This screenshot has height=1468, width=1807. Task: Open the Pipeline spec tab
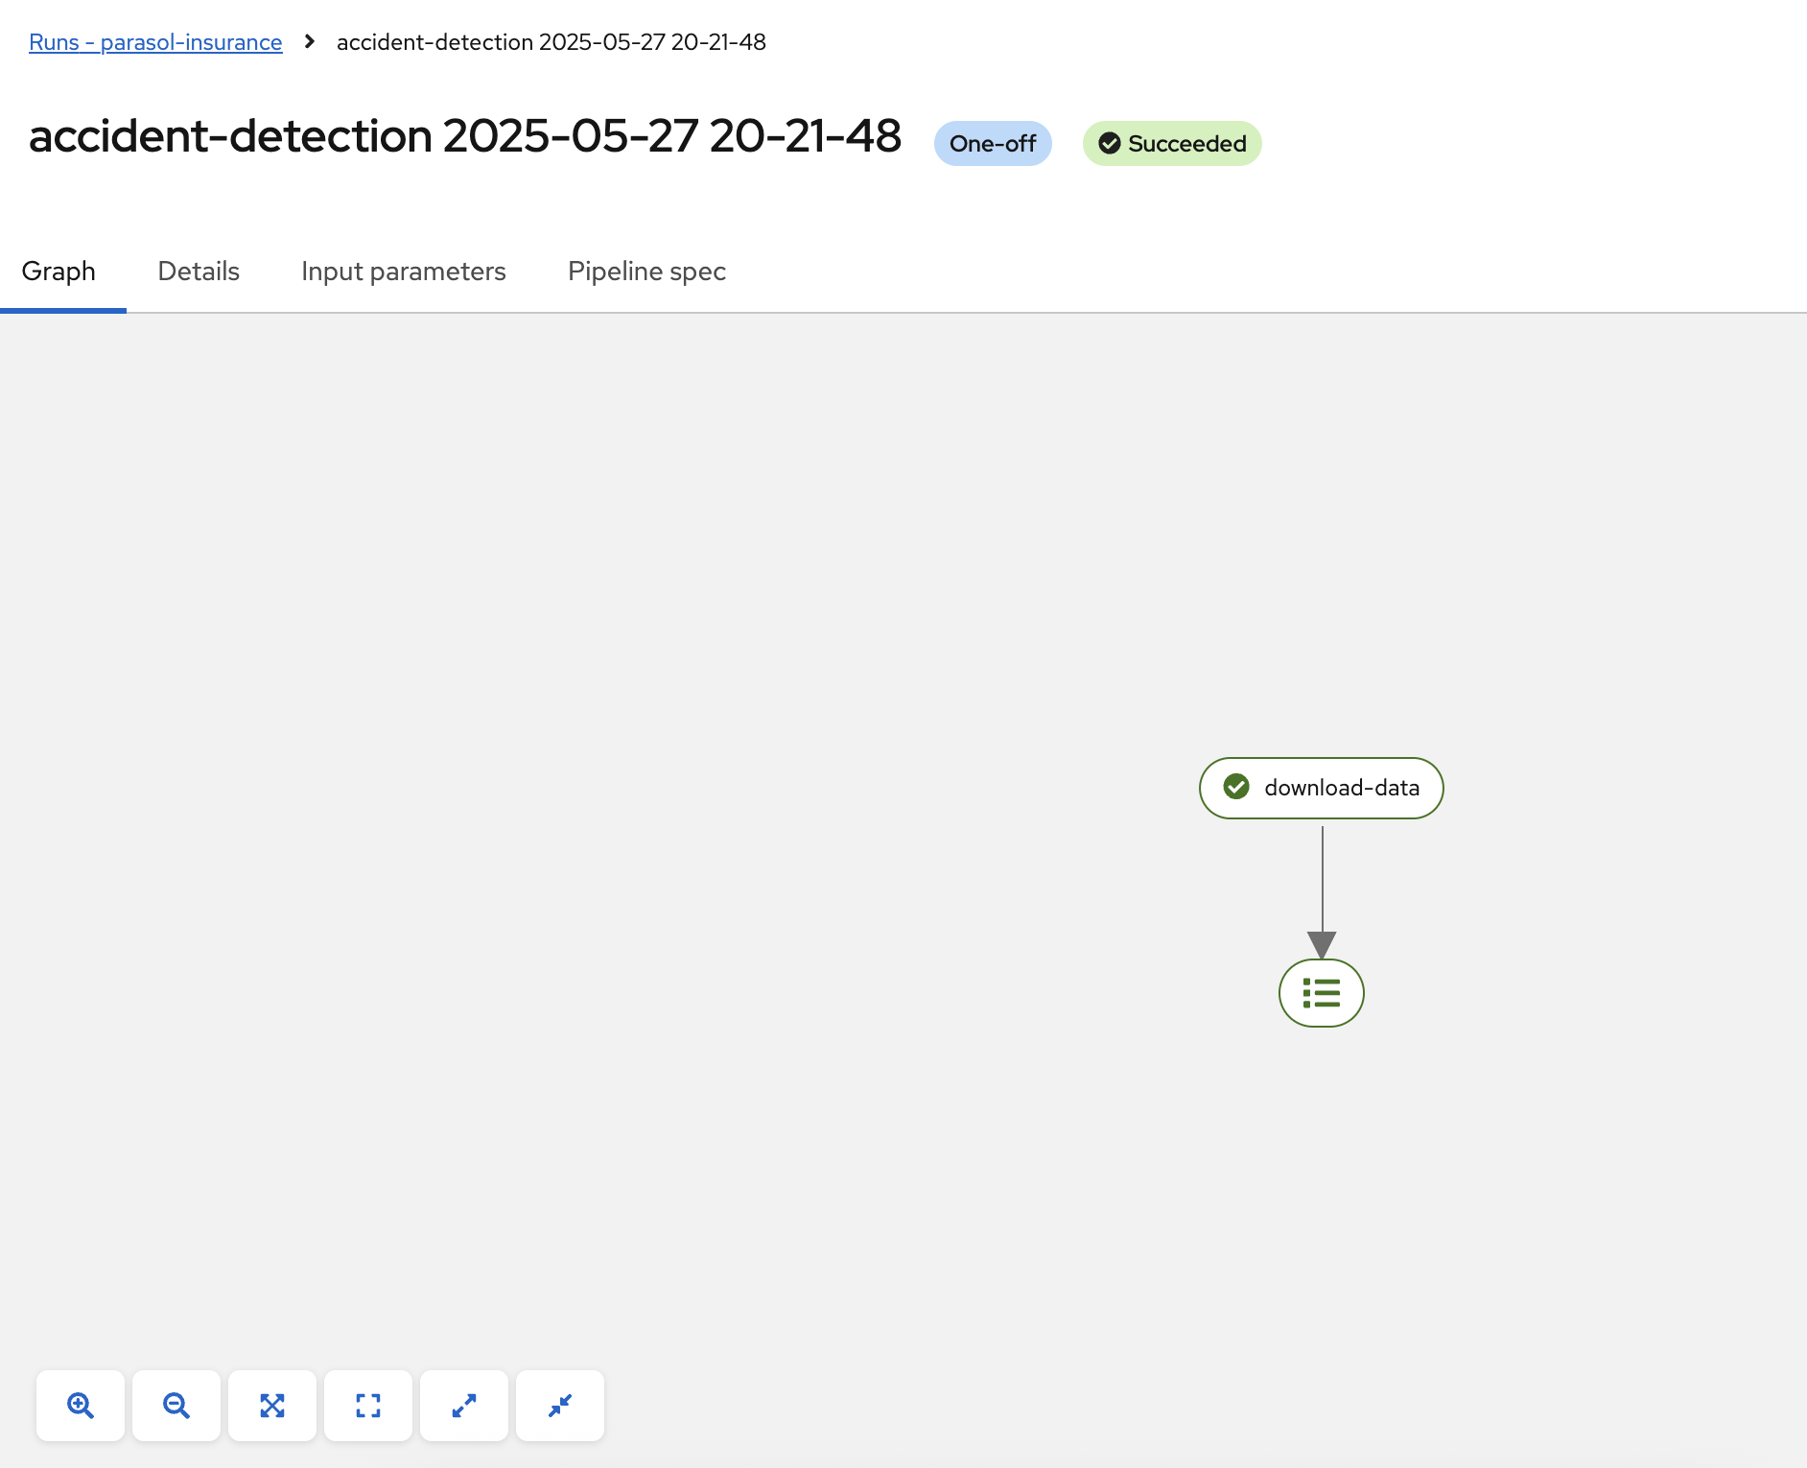646,272
